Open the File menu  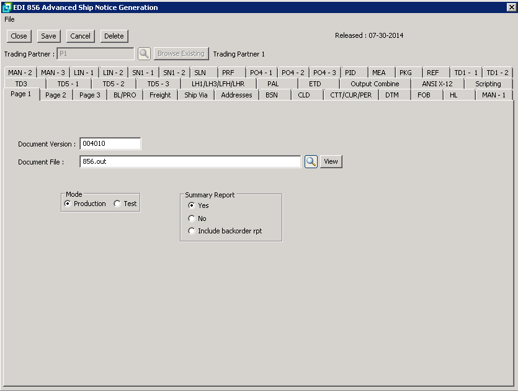click(x=9, y=19)
